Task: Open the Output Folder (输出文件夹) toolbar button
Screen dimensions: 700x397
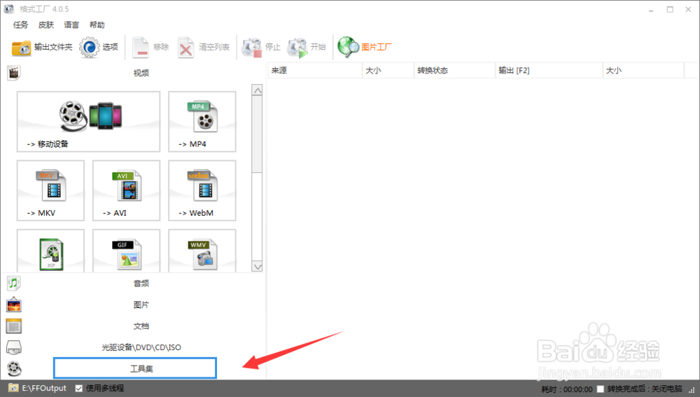Action: (x=41, y=48)
